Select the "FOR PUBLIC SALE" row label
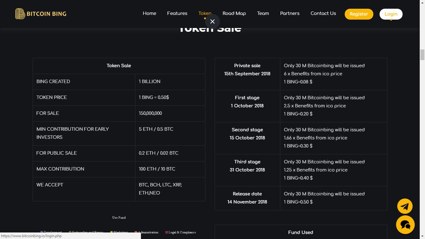Viewport: 425px width, 239px height. [57, 153]
